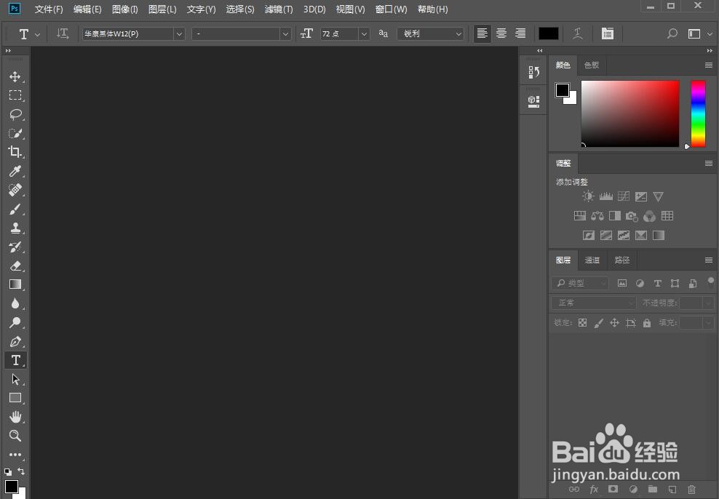Toggle the text layers filter in Layers panel

(x=657, y=283)
